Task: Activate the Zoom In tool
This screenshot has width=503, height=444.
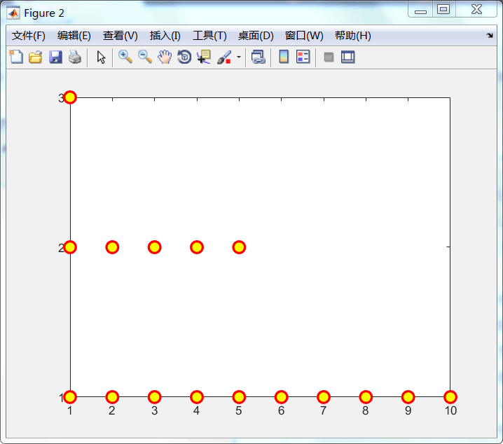Action: (125, 57)
